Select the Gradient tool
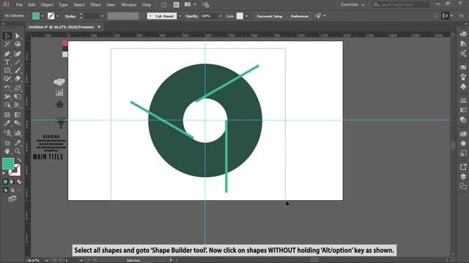Screen dimensions: 469x263 coord(18,115)
